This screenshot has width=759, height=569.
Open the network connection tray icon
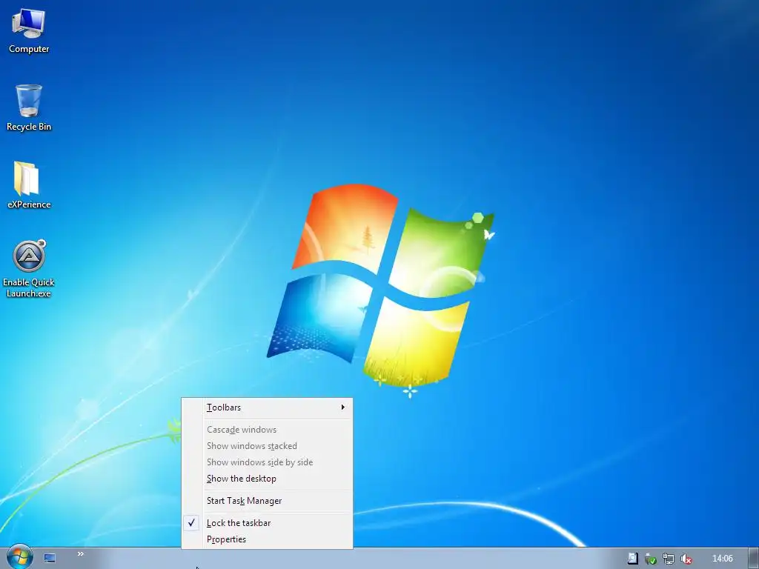click(x=669, y=559)
